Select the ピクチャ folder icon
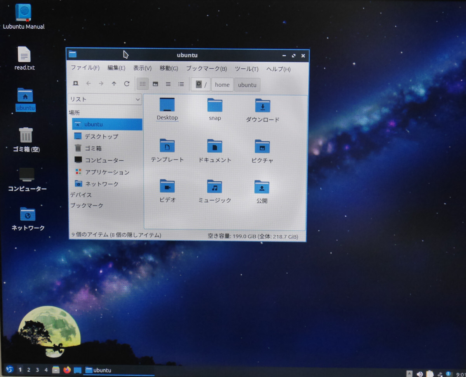466x377 pixels. (x=262, y=152)
